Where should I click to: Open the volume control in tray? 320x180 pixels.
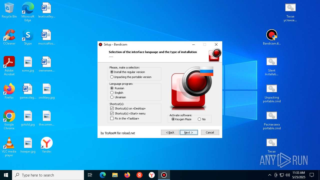[x=288, y=175]
